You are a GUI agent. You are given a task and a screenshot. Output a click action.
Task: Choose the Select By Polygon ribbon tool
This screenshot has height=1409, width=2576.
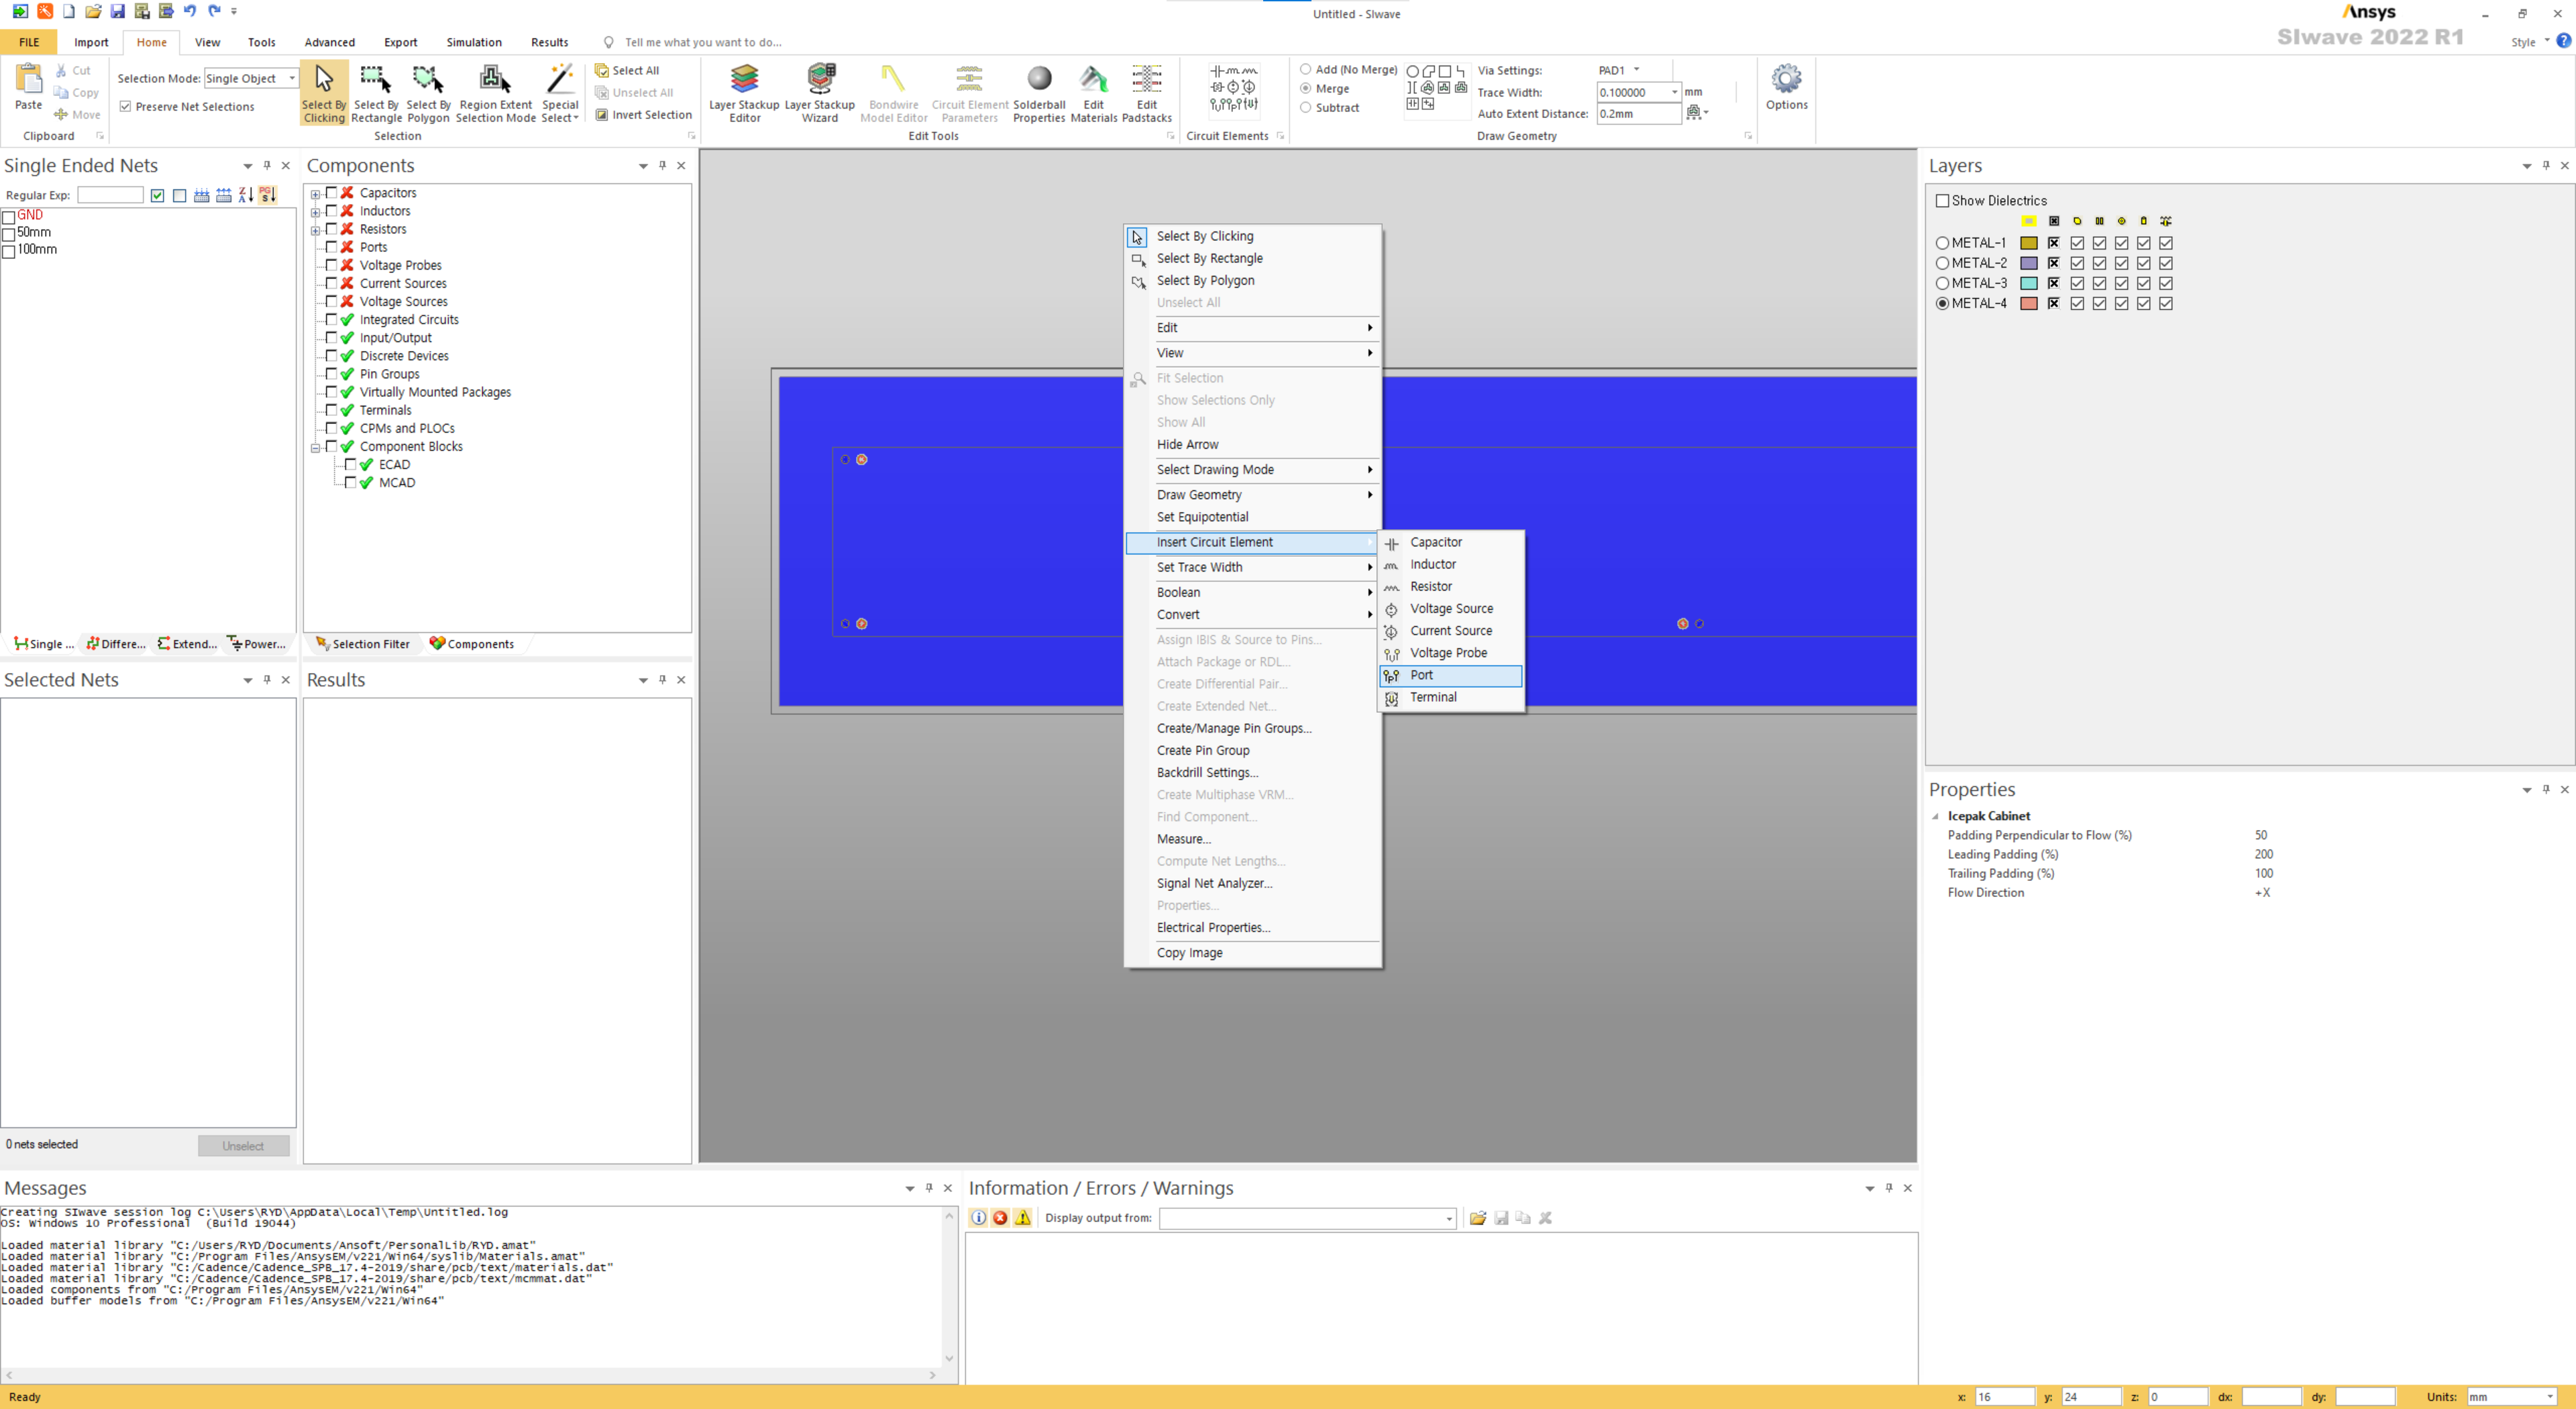point(428,93)
